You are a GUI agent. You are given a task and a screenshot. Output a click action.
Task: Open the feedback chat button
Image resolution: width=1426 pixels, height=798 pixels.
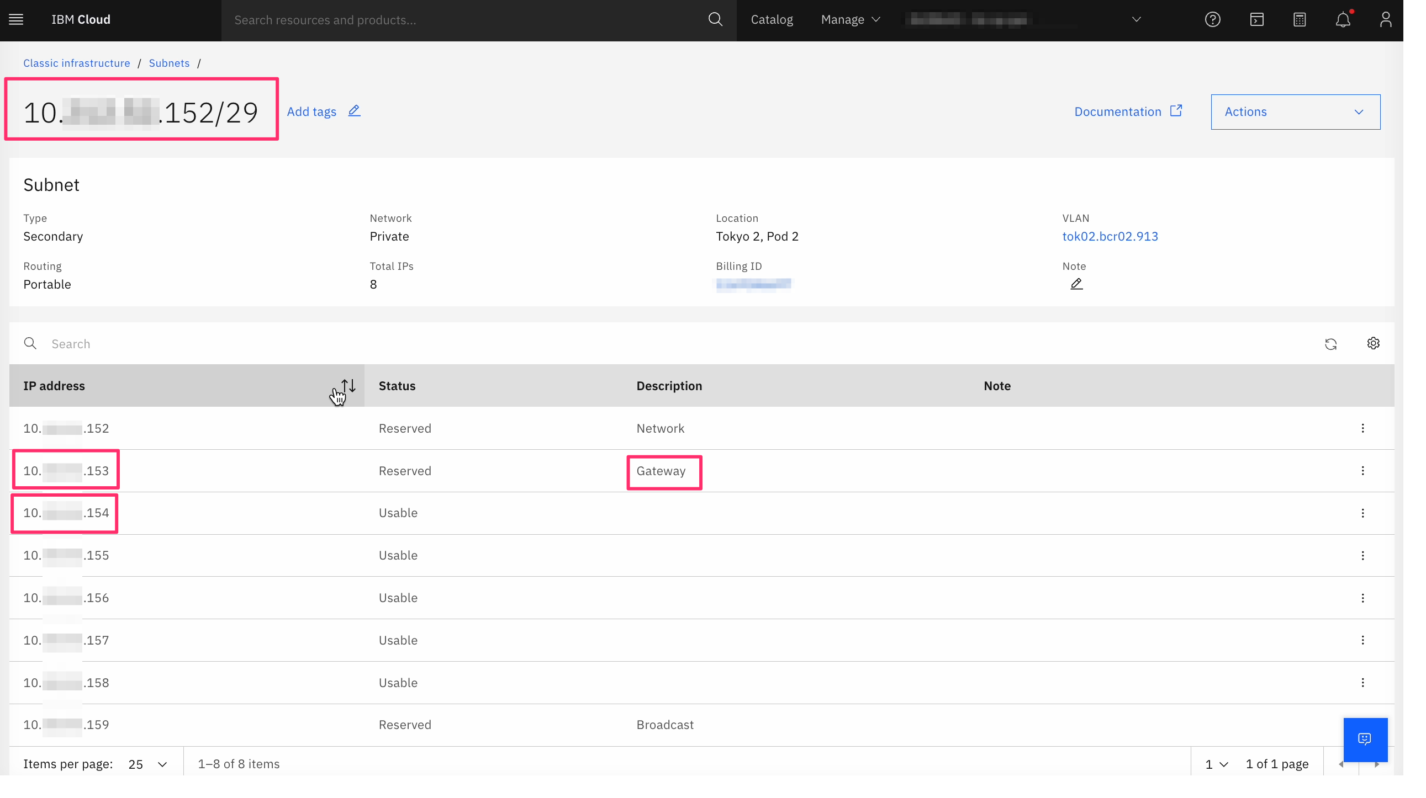(1365, 740)
